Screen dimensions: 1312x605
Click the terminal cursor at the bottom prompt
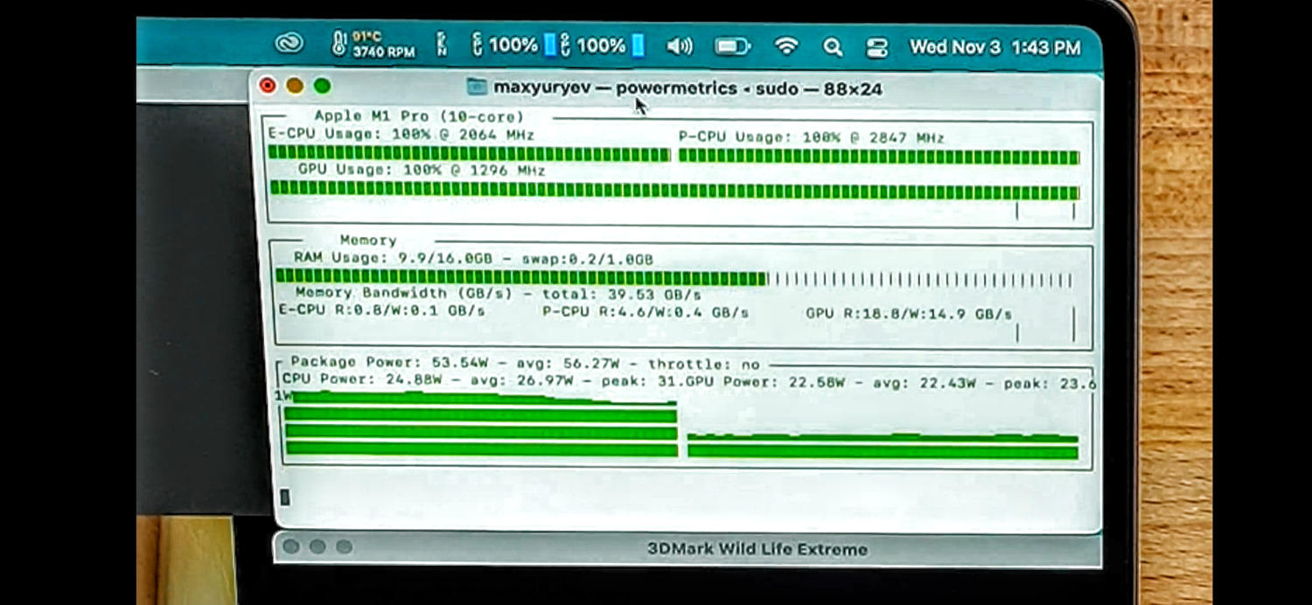[x=284, y=497]
